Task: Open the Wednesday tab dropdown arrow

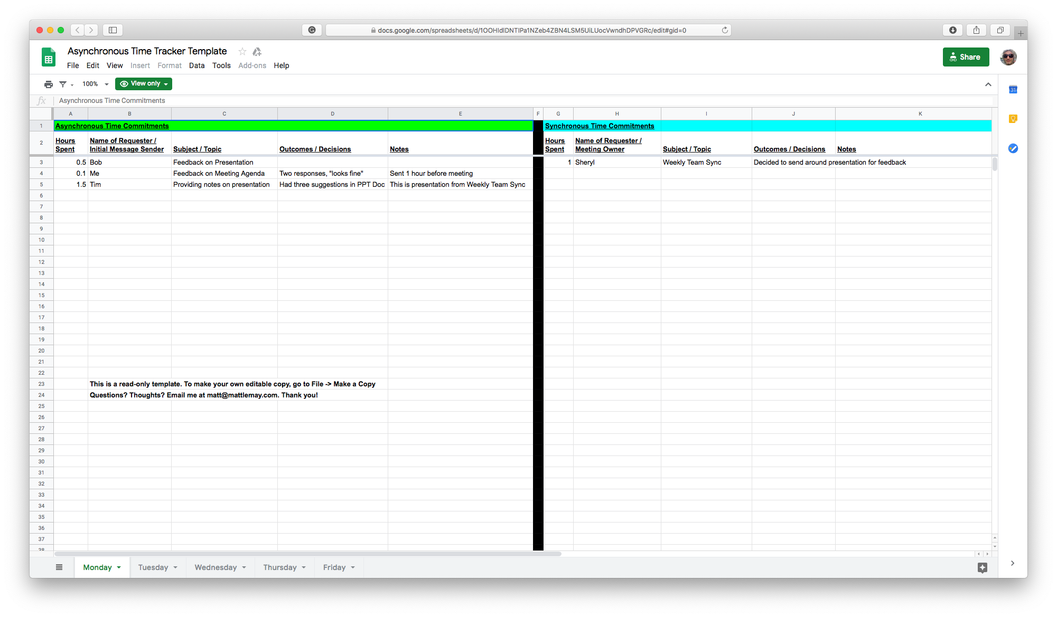Action: point(244,567)
